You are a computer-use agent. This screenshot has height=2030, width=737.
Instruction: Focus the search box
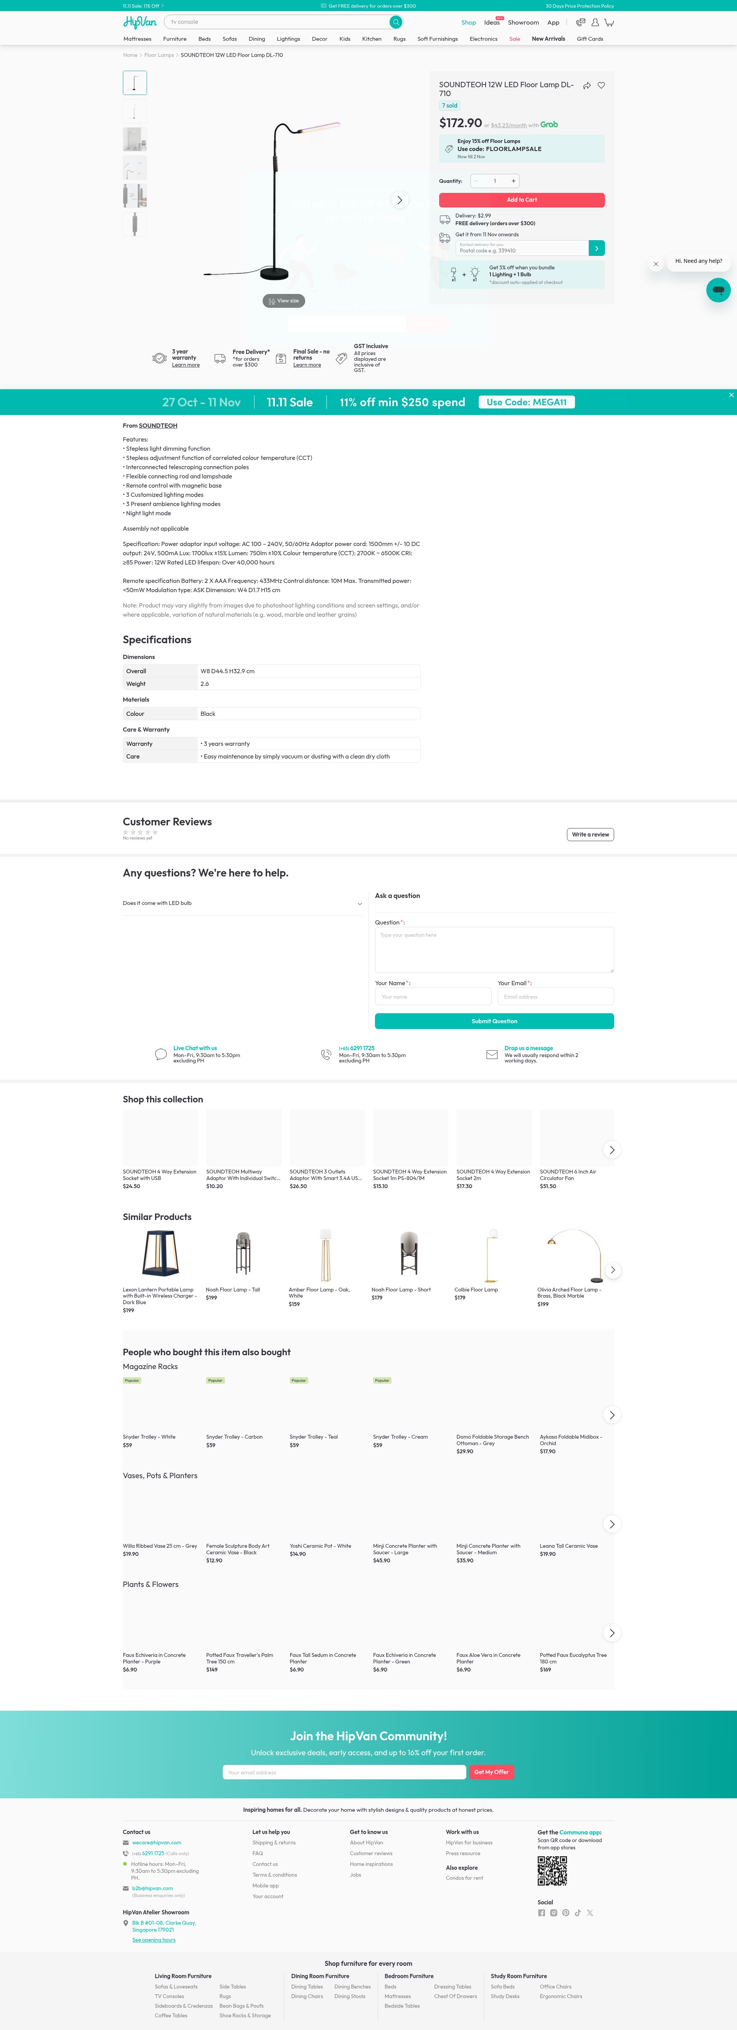(x=277, y=22)
